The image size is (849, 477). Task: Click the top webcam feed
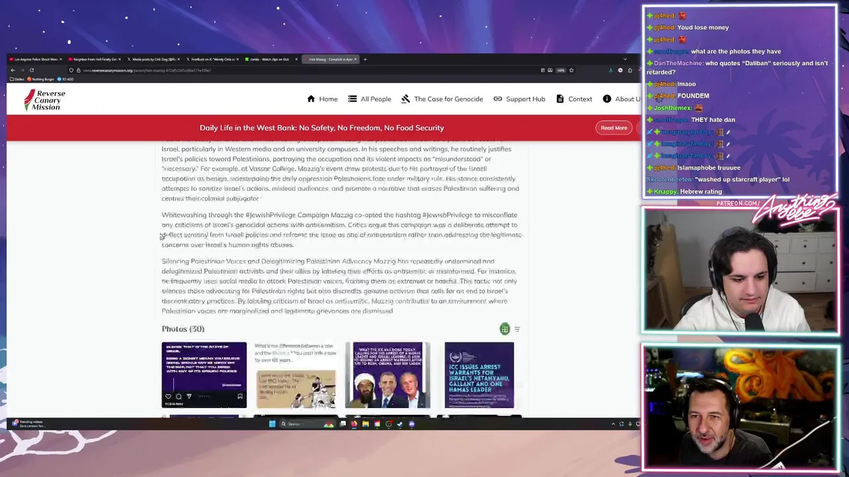click(740, 270)
